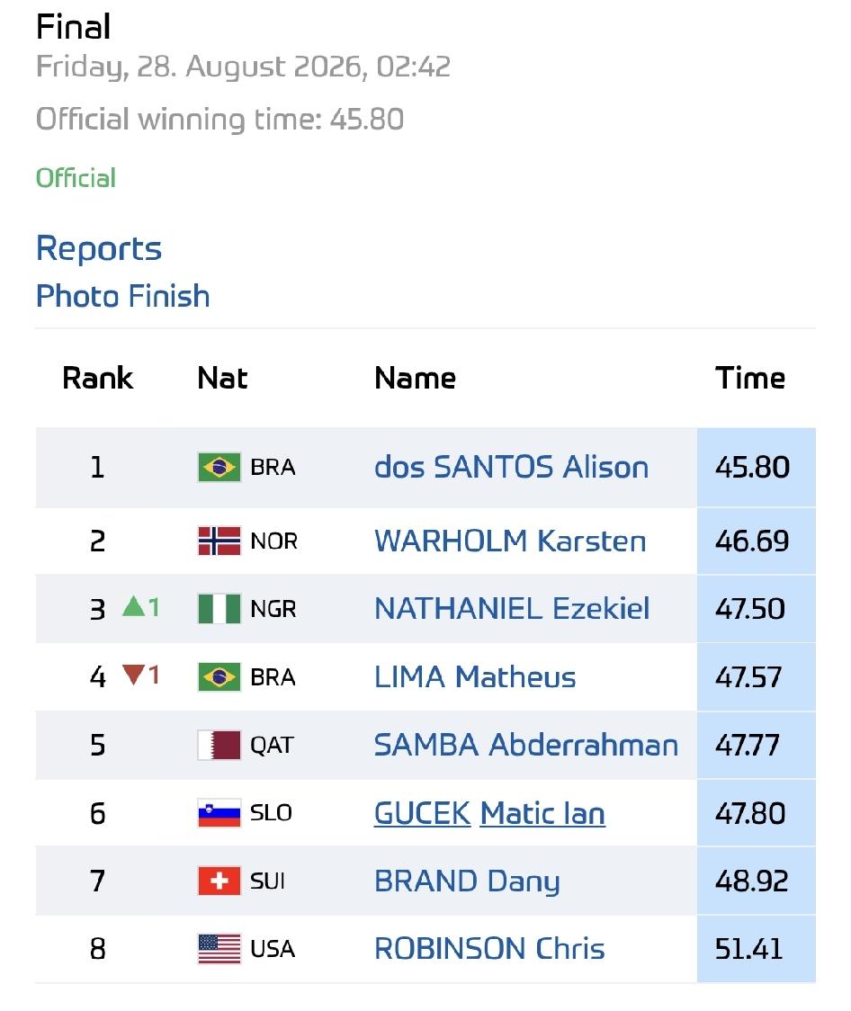Sort by the Time column header
The image size is (851, 1011).
click(x=750, y=378)
